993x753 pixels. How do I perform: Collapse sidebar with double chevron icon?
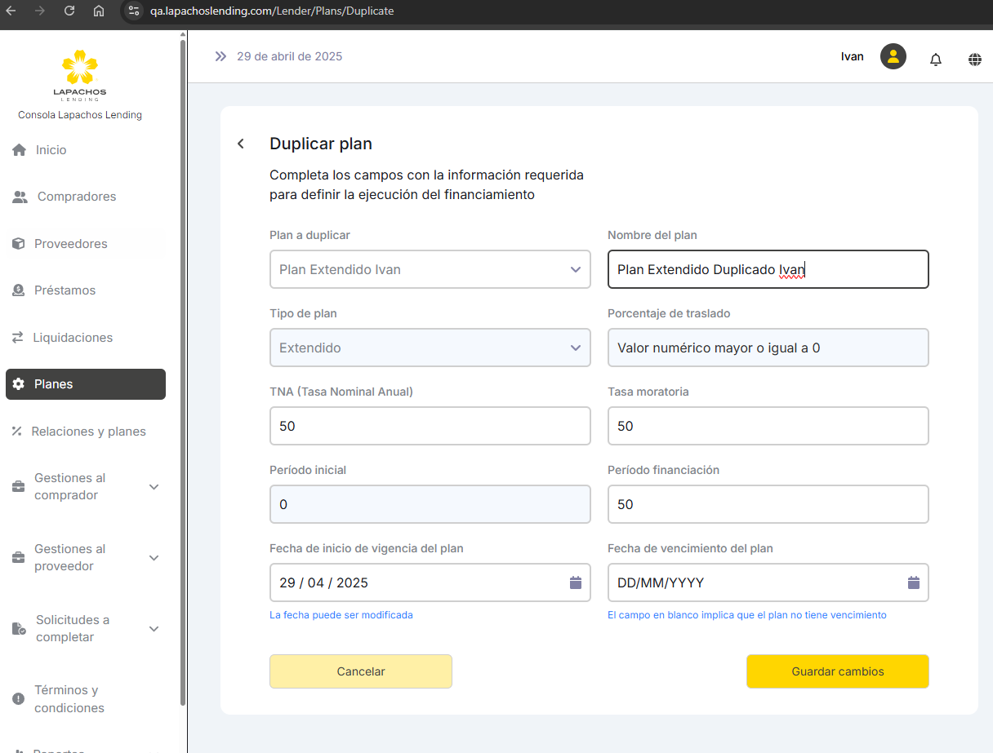pyautogui.click(x=220, y=56)
